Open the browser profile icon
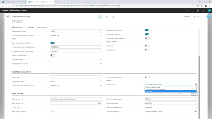 (x=206, y=6)
